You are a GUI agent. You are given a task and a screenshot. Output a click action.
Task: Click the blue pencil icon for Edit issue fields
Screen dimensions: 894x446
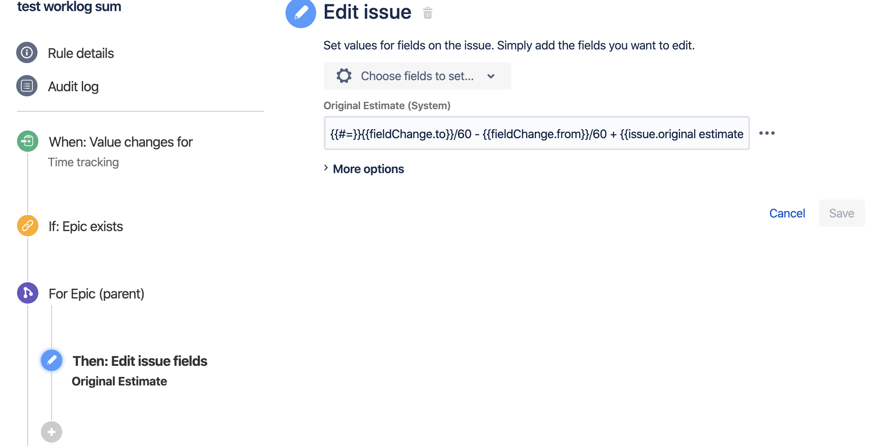52,360
